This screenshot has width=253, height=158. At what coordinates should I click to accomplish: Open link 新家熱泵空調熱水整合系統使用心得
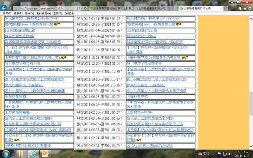tap(33, 124)
